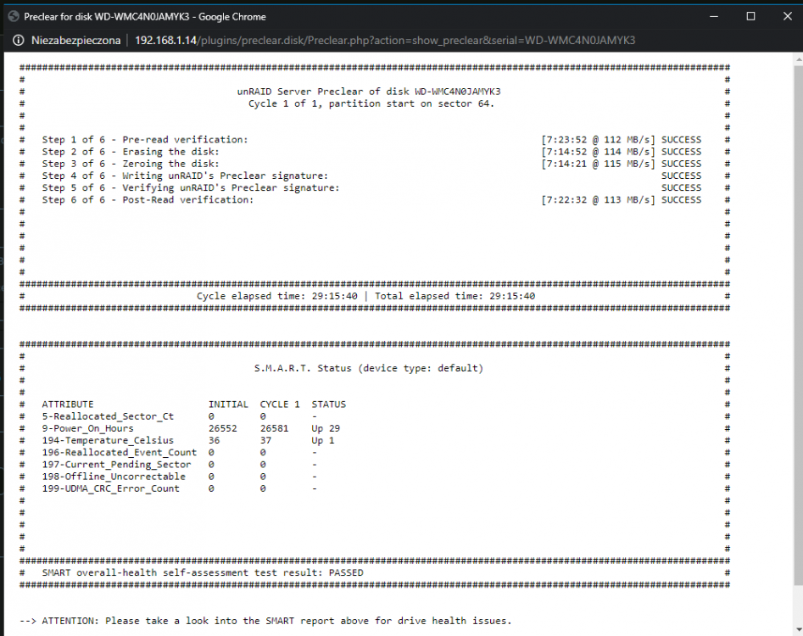
Task: Click the 'ATTENTION: Please take a look' message
Action: click(x=265, y=621)
